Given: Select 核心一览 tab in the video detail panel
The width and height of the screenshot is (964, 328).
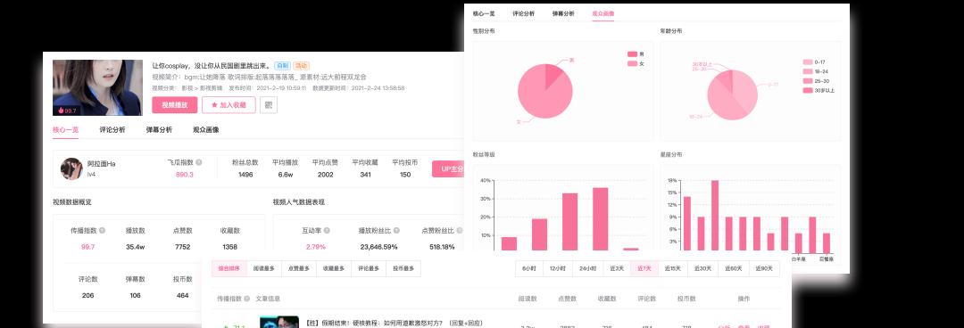Looking at the screenshot, I should click(66, 129).
